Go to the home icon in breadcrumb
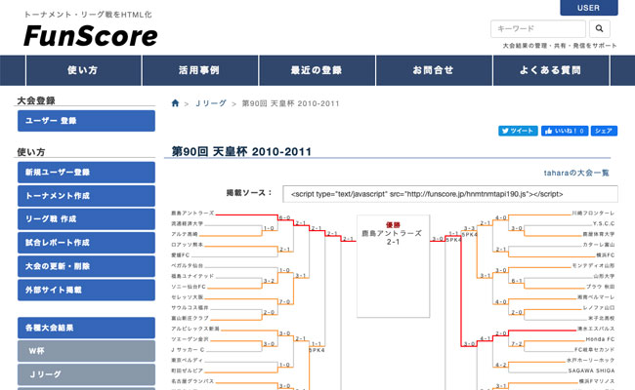 tap(175, 102)
